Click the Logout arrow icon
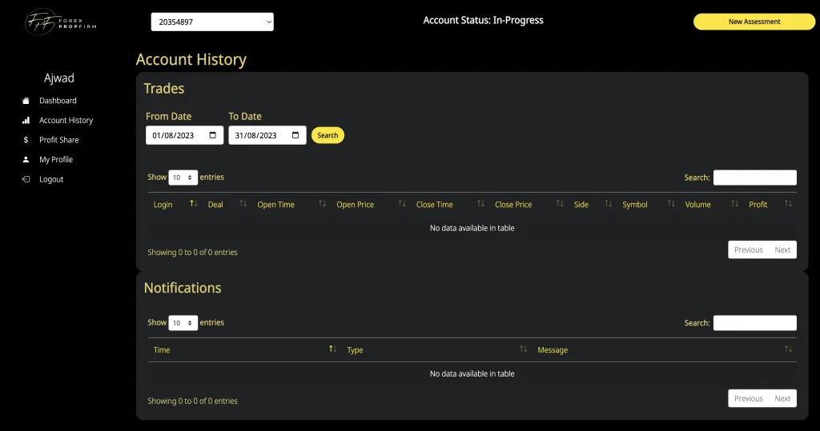The height and width of the screenshot is (431, 820). click(26, 179)
